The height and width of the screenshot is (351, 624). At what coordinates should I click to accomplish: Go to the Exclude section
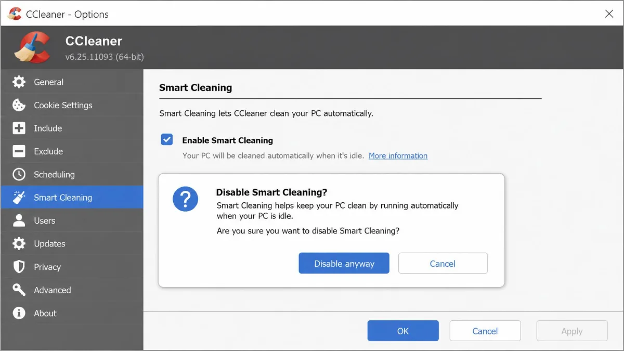point(72,151)
